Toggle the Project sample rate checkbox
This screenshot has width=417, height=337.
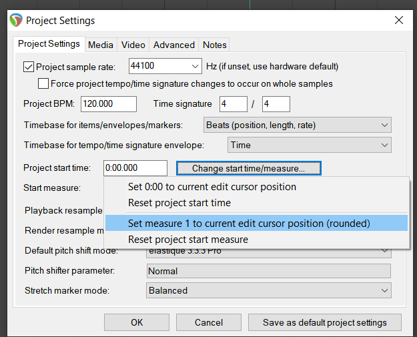click(29, 67)
